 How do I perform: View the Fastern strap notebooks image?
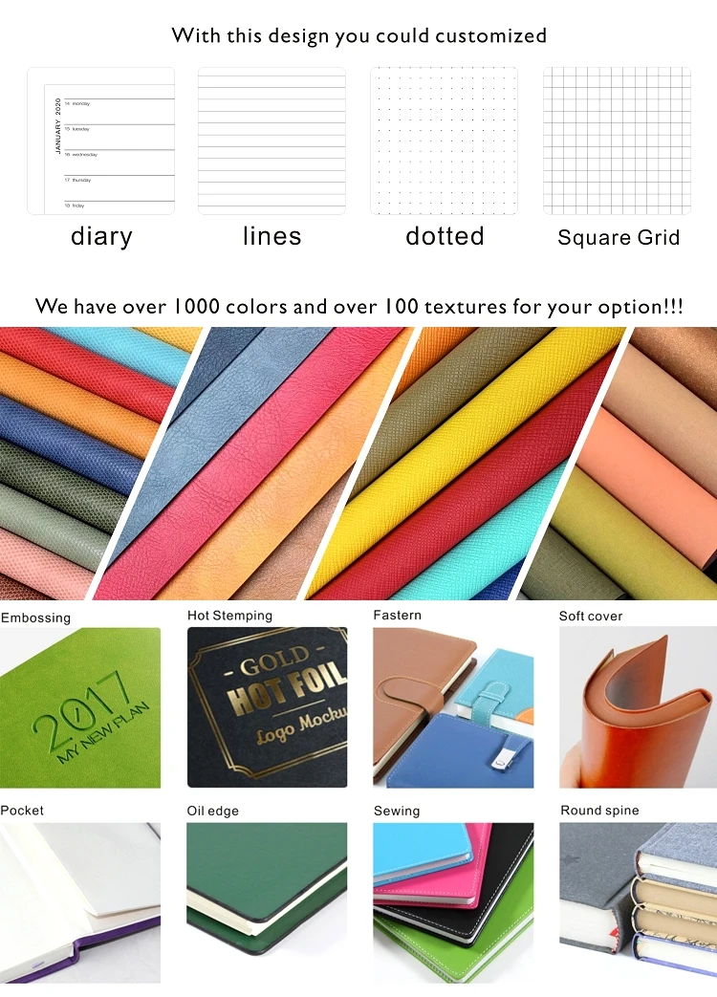(453, 707)
